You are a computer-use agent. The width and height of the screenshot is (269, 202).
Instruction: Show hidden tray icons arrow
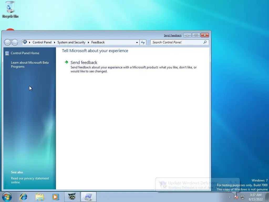click(230, 197)
